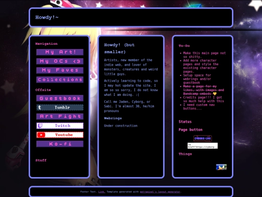Open the Youtube button link

click(60, 135)
